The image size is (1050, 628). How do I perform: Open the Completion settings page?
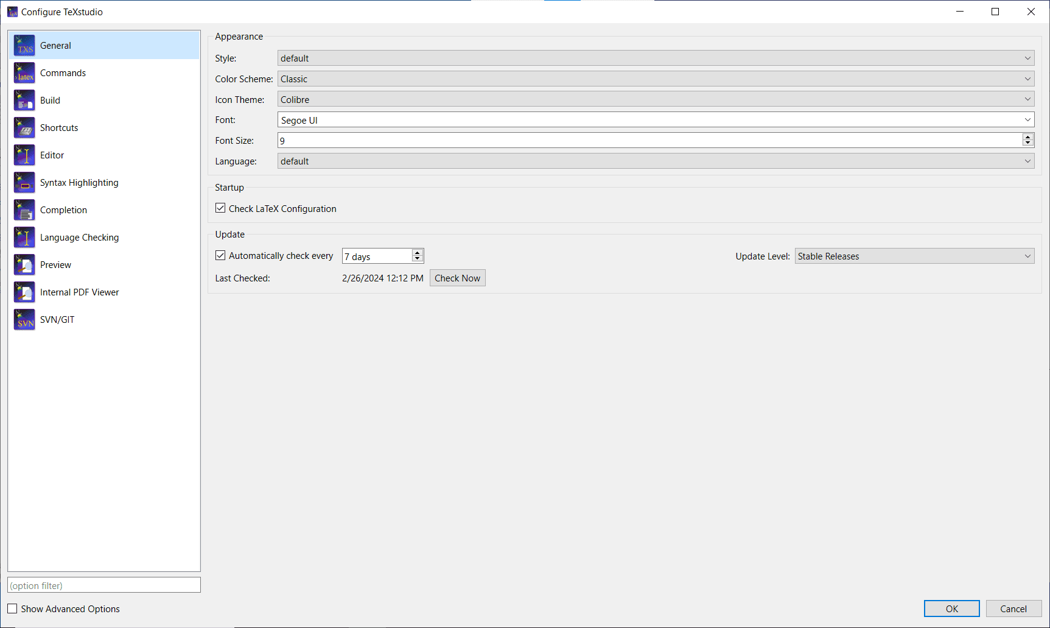pyautogui.click(x=104, y=210)
